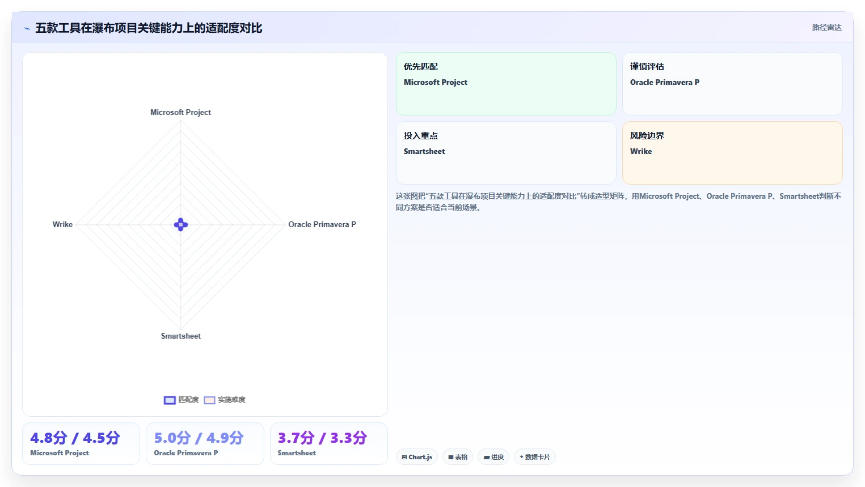
Task: Click the 匹配度 legend label text
Action: coord(188,400)
